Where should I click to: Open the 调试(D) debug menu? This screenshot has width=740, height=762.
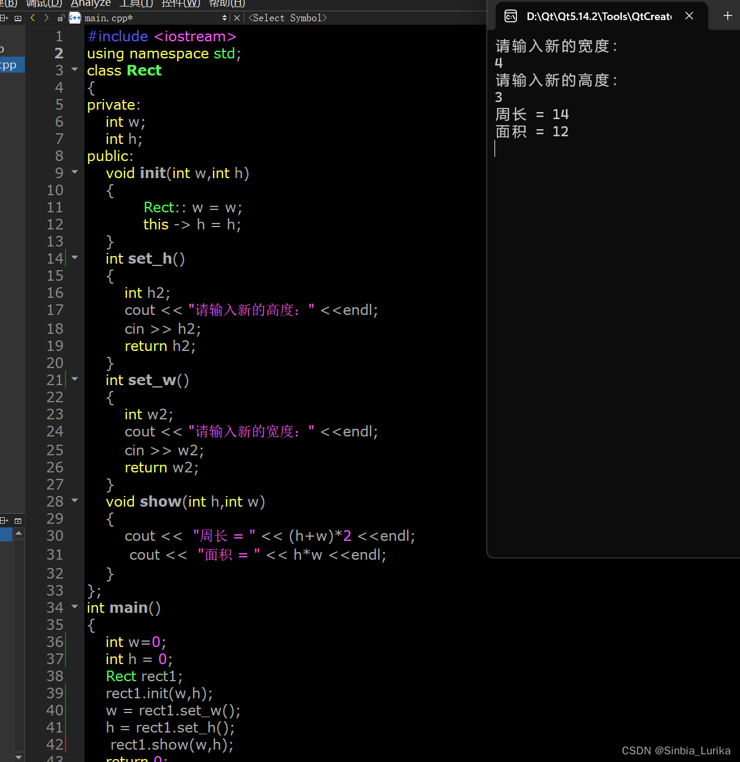(x=44, y=4)
